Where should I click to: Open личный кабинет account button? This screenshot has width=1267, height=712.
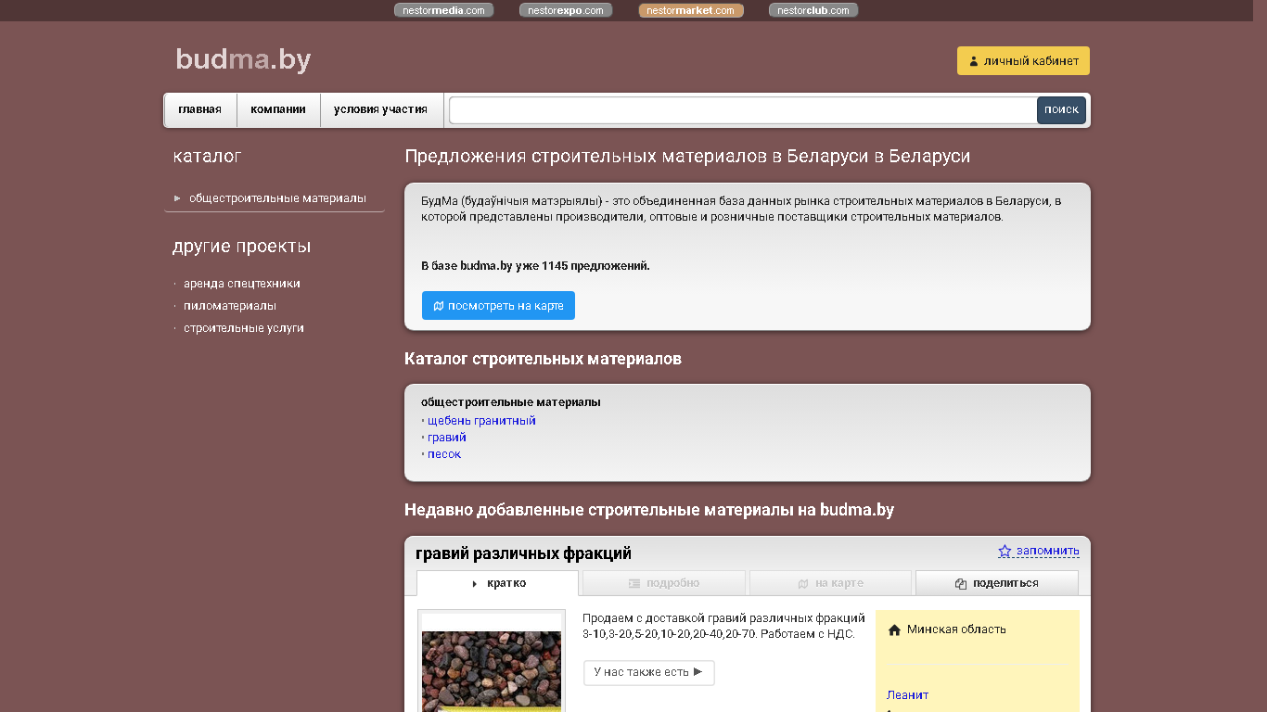(1023, 61)
